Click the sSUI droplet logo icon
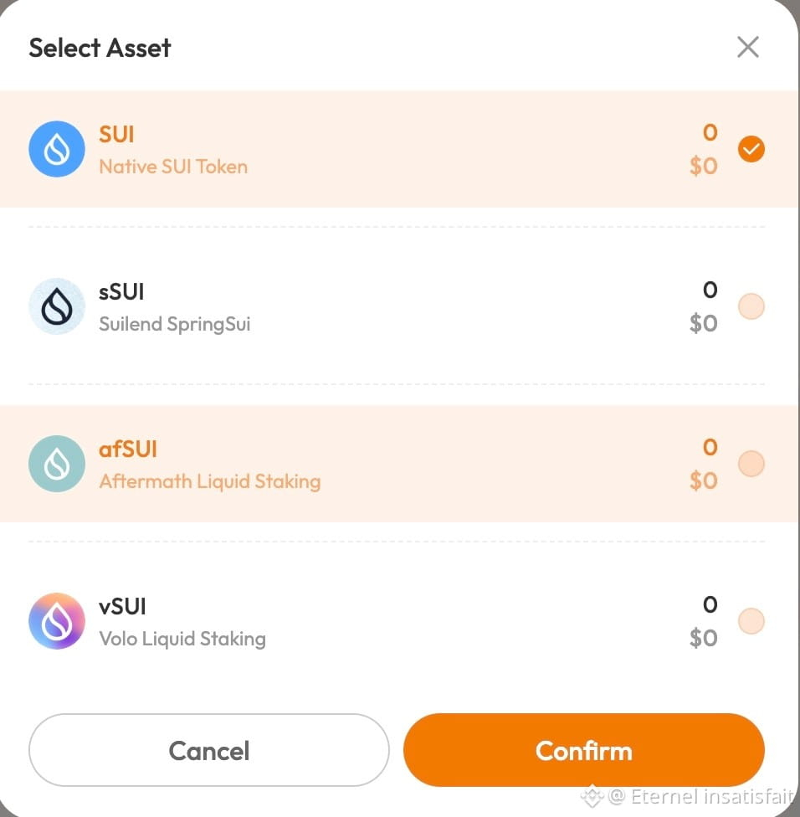 [57, 306]
